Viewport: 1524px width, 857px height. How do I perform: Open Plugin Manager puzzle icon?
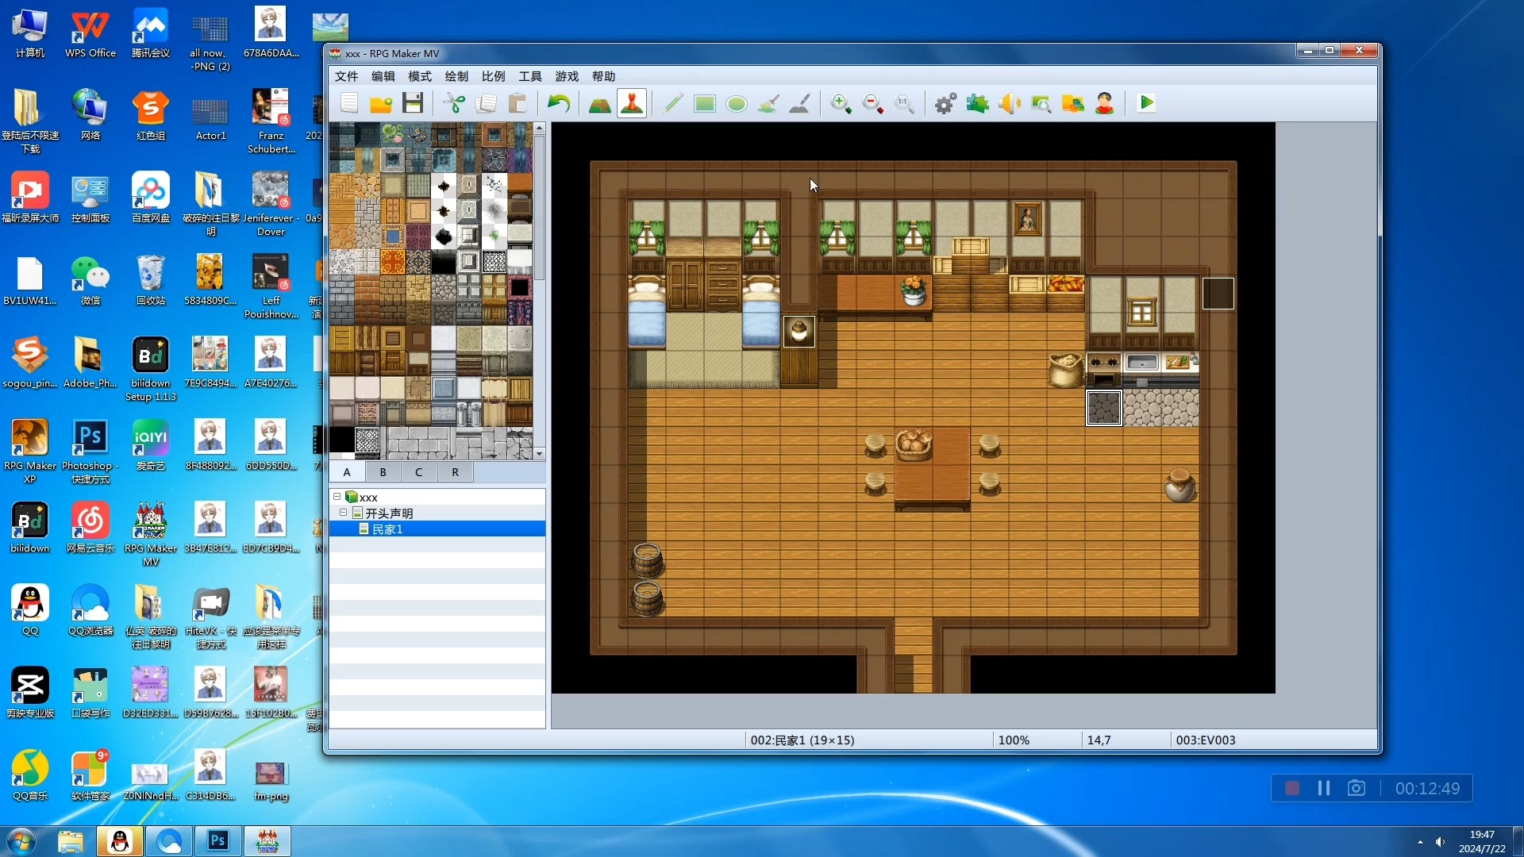point(978,103)
